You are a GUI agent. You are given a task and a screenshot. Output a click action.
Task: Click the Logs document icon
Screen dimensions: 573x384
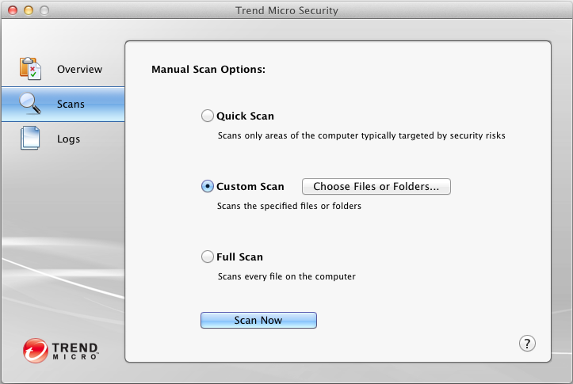(x=30, y=139)
